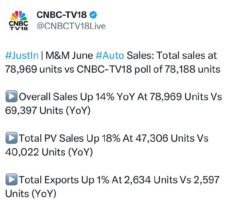Screen dimensions: 234x207
Task: Open the @CNBCTV18Live handle
Action: point(71,26)
